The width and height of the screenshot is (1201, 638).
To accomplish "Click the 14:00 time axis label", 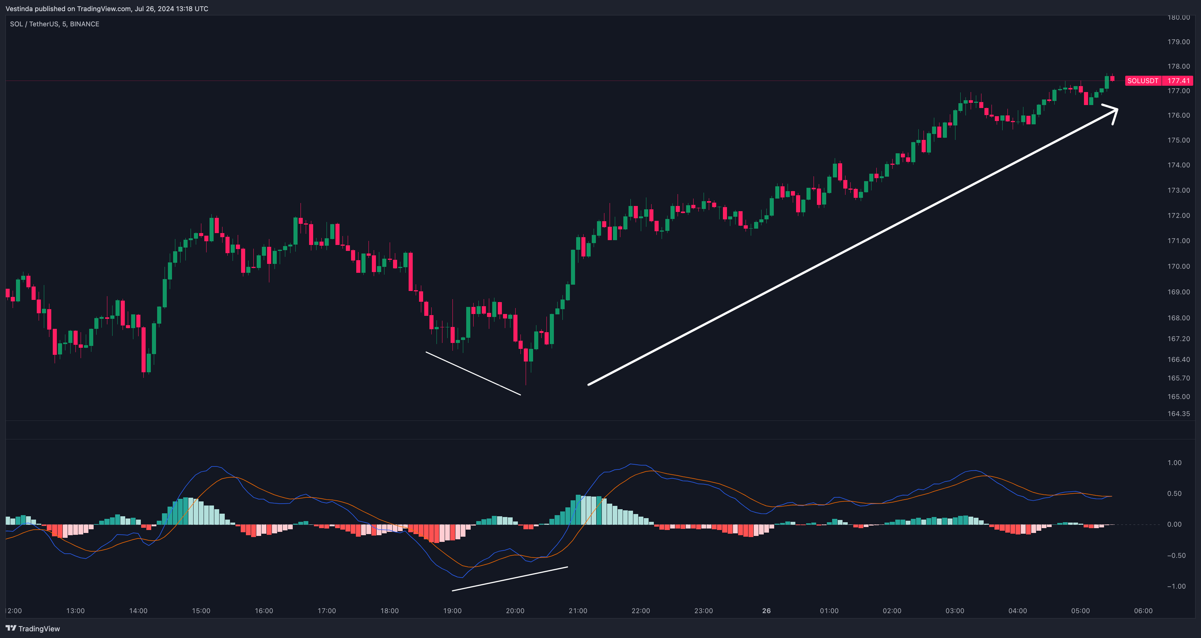I will pos(139,611).
